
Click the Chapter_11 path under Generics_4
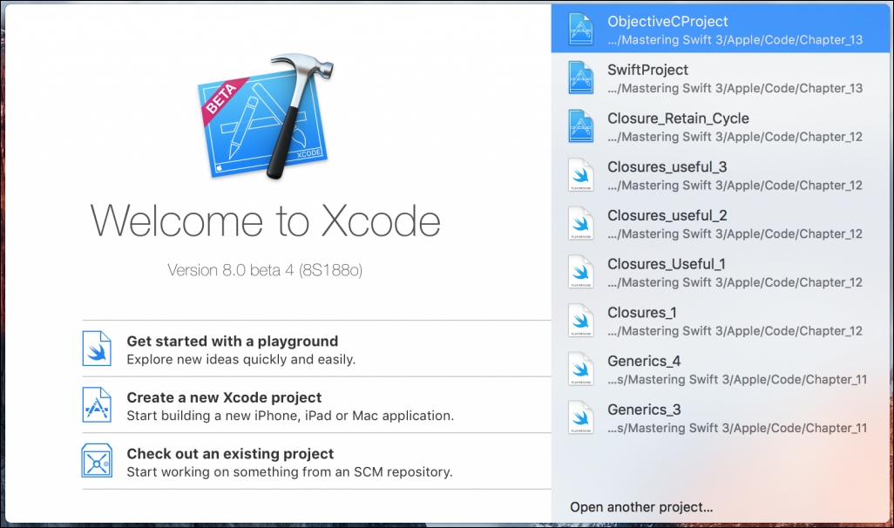click(x=737, y=380)
